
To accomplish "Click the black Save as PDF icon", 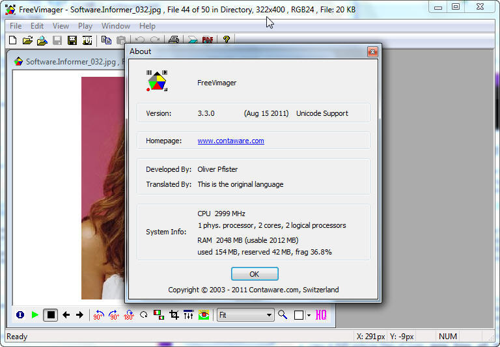I will click(87, 40).
